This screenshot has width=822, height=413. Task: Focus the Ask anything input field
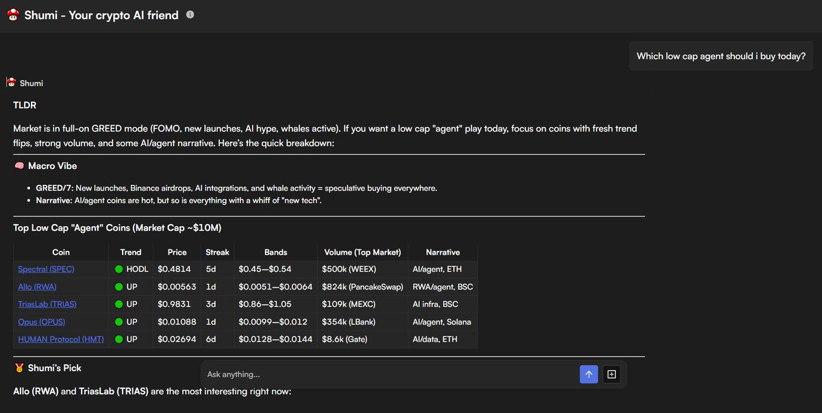pyautogui.click(x=390, y=375)
